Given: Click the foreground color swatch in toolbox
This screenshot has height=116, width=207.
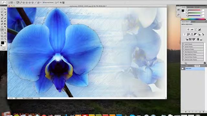Looking at the screenshot, I should coord(3,43).
